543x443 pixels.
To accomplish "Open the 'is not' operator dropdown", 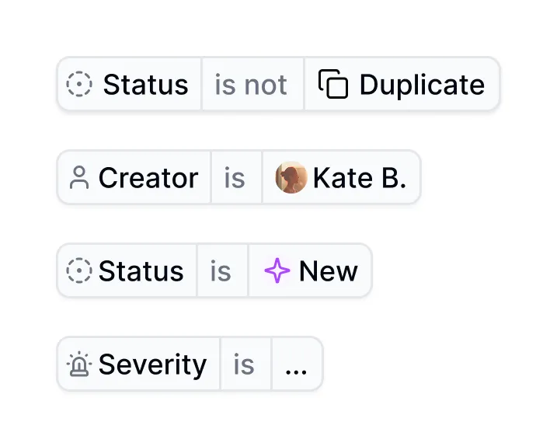I will 252,84.
